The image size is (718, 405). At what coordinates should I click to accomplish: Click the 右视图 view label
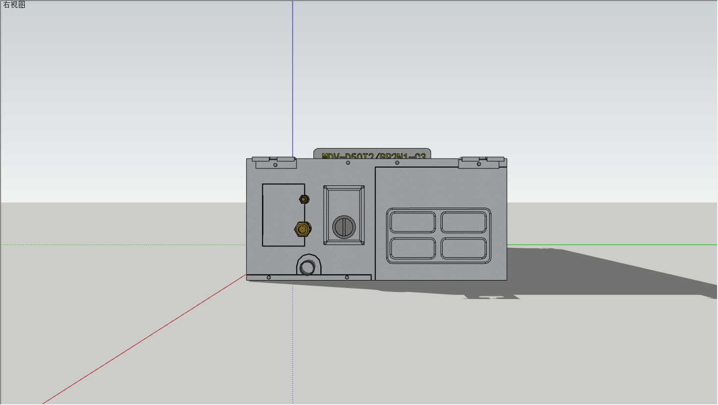coord(14,5)
